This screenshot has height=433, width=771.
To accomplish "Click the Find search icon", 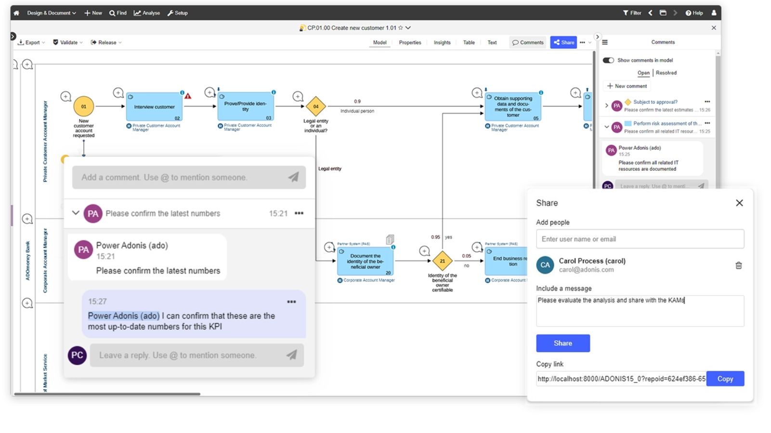I will [x=117, y=13].
